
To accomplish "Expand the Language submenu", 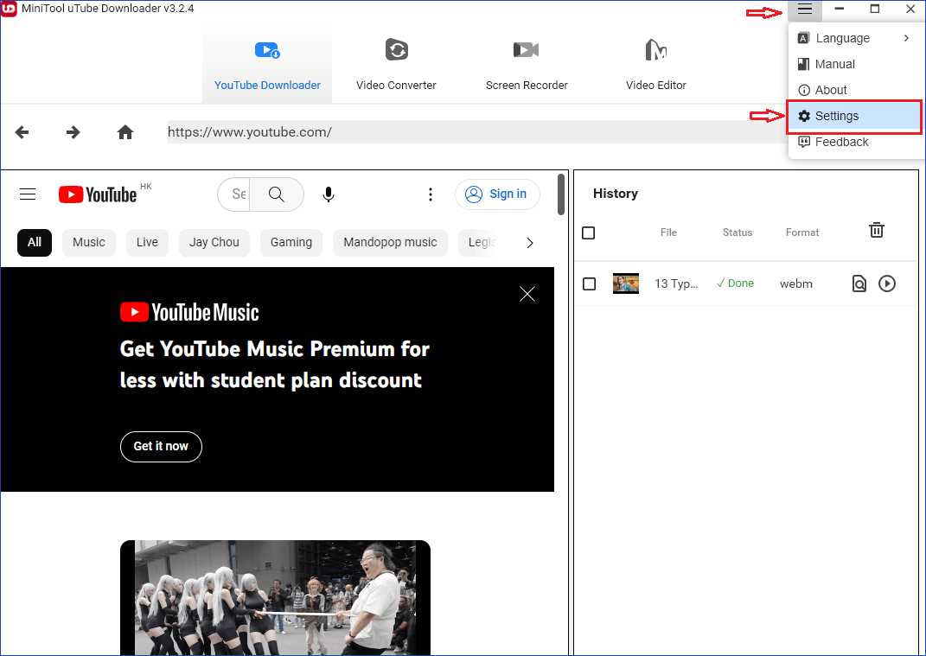I will [843, 37].
